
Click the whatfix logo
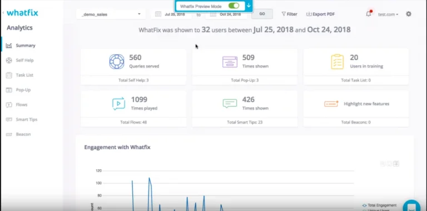coord(22,13)
